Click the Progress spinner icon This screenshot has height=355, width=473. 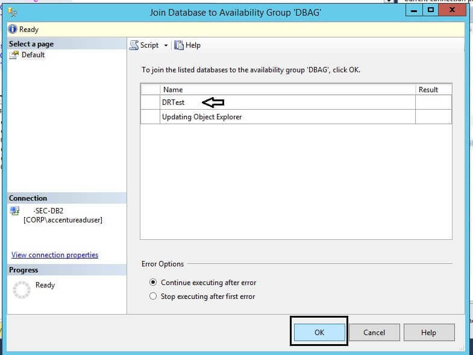[21, 290]
